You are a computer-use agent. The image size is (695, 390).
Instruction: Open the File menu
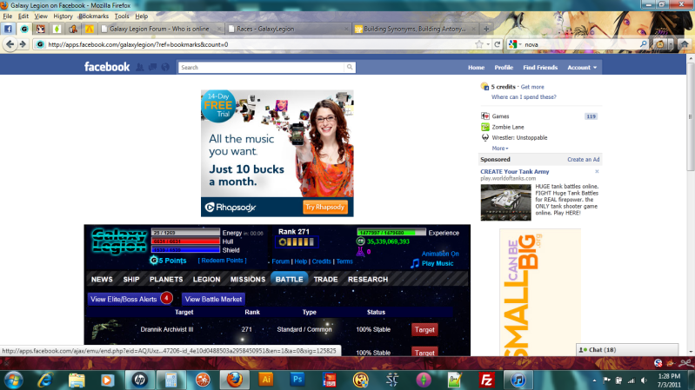click(8, 16)
